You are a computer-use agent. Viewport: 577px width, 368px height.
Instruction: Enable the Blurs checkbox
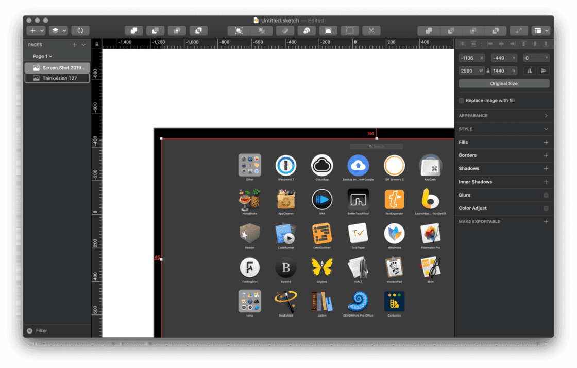[x=546, y=195]
